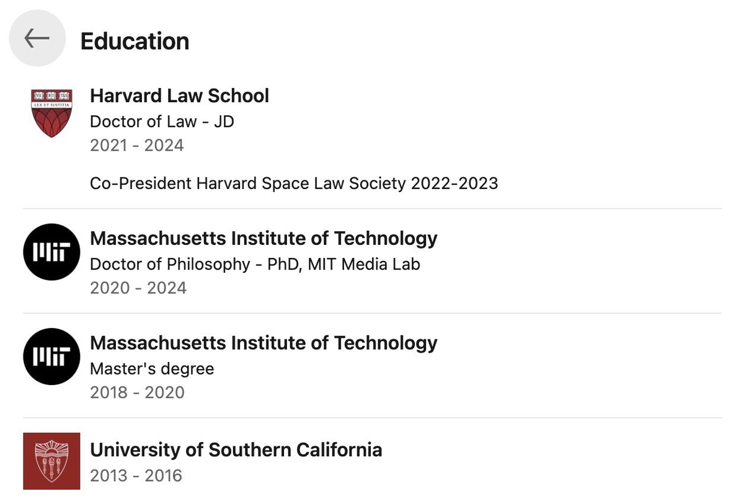Select the Co-President Harvard Space Law Society description
This screenshot has width=744, height=504.
click(x=294, y=183)
